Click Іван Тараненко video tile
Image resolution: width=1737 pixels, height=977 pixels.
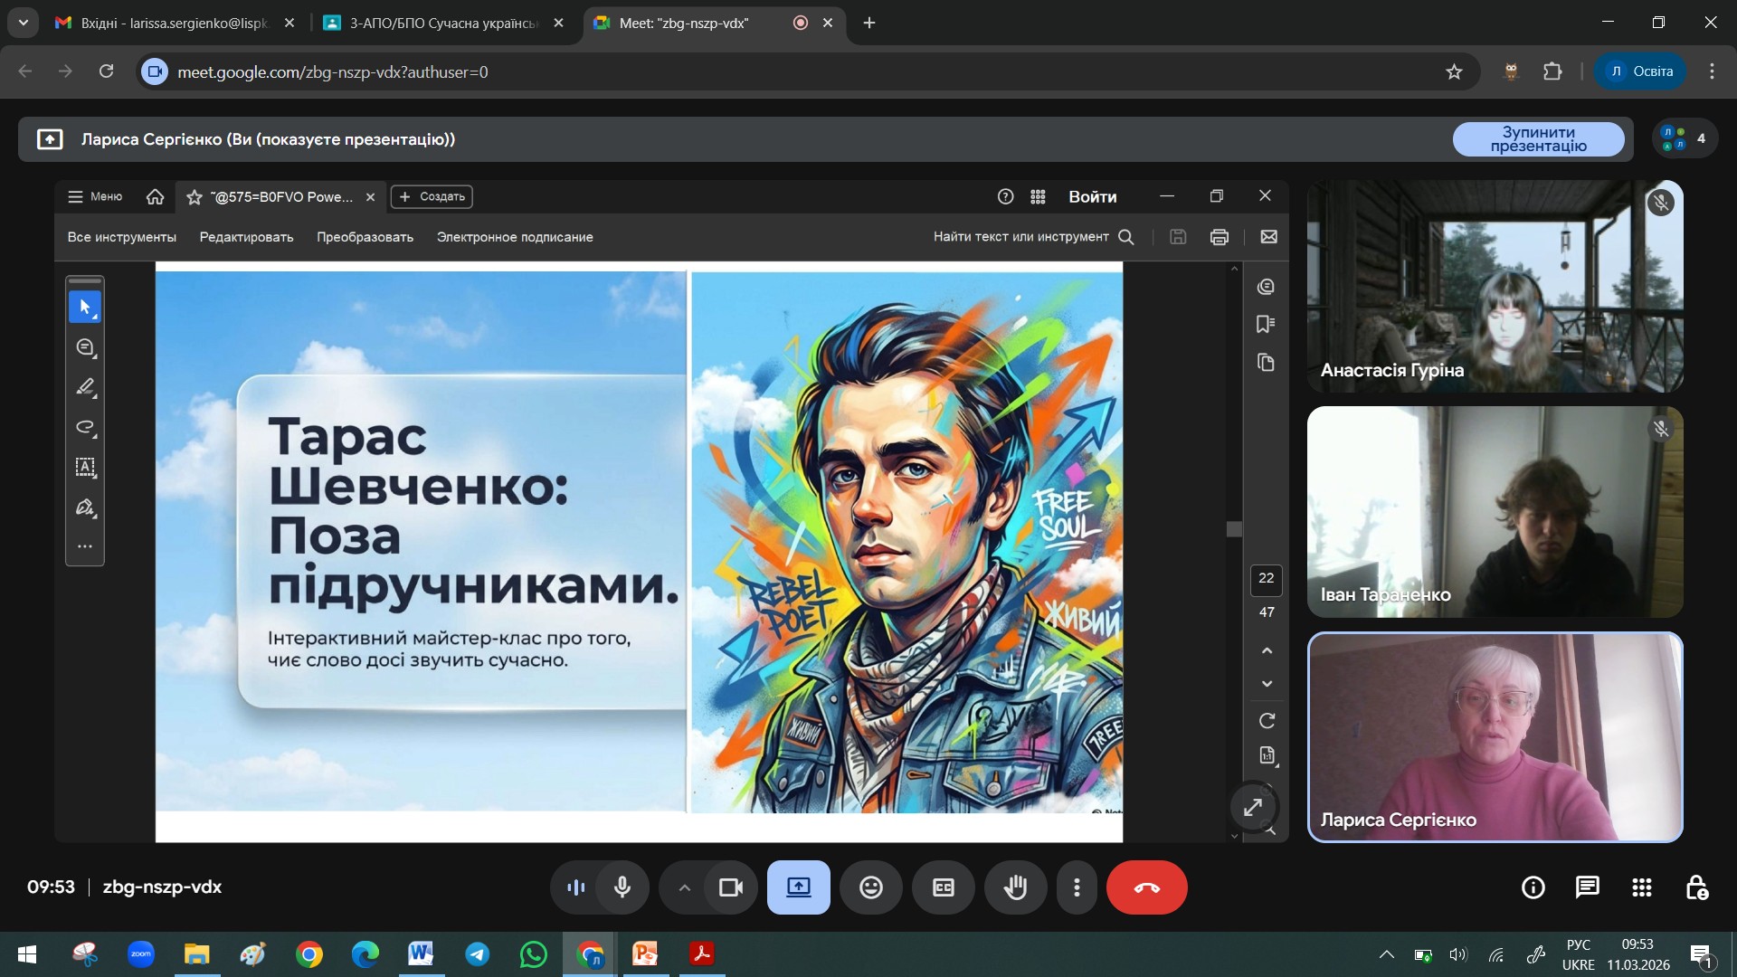click(1495, 512)
